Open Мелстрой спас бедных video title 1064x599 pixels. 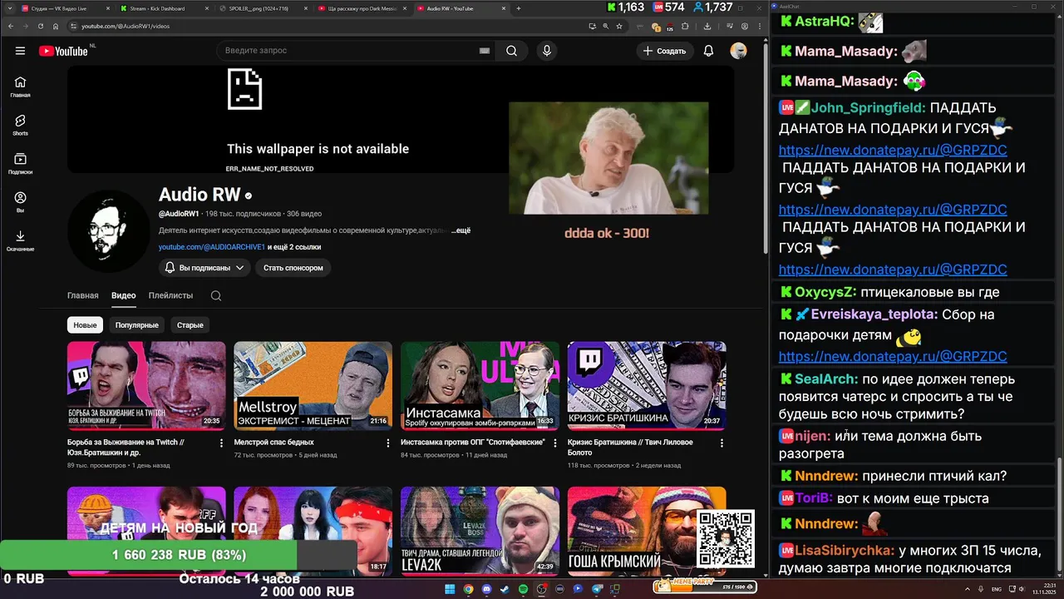(274, 443)
